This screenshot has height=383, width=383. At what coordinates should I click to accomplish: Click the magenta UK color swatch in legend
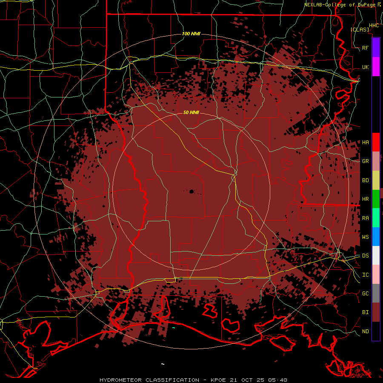tap(376, 67)
